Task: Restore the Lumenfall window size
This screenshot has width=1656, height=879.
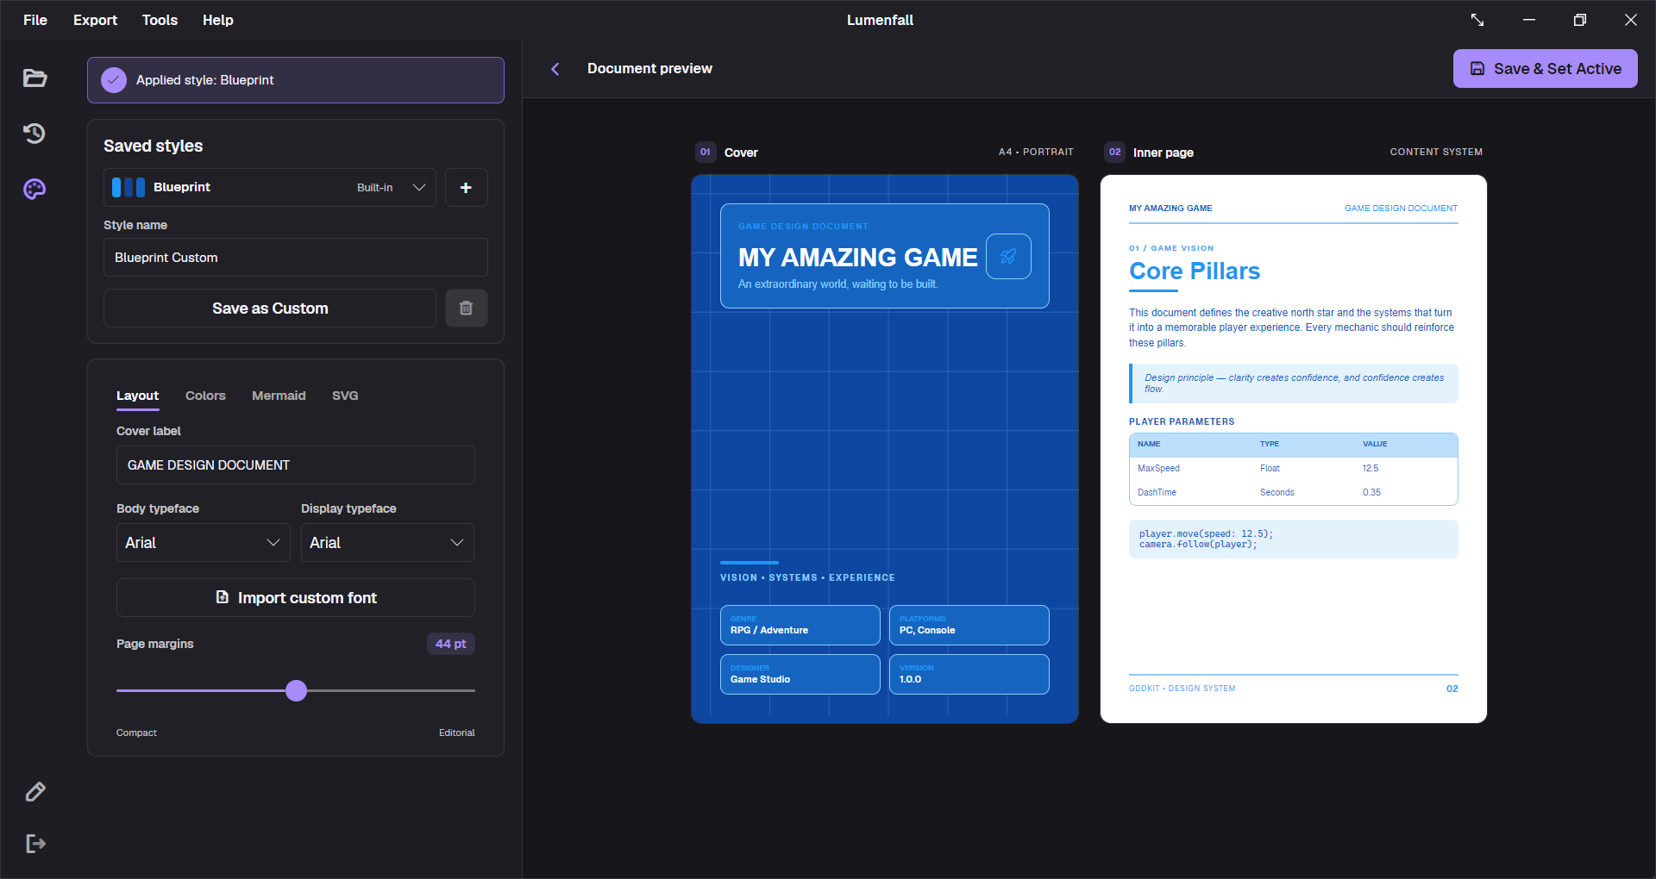Action: click(1580, 20)
